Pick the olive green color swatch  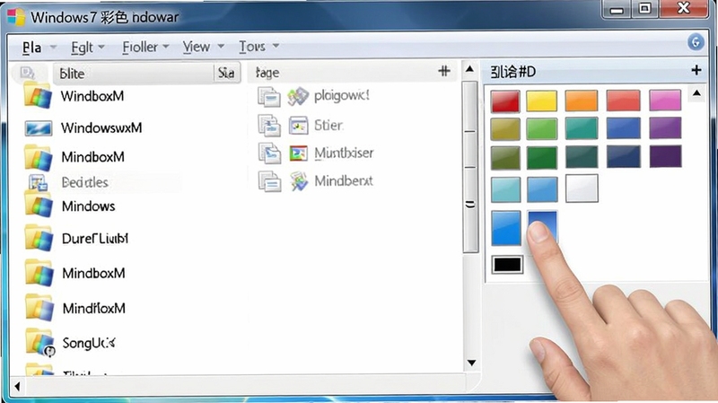505,158
